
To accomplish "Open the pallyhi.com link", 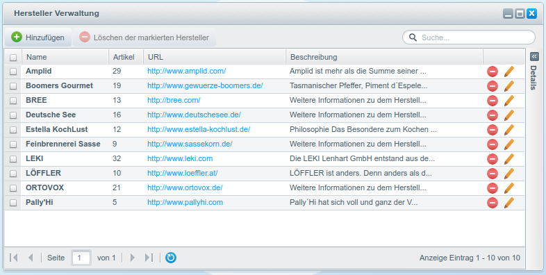I will point(185,203).
